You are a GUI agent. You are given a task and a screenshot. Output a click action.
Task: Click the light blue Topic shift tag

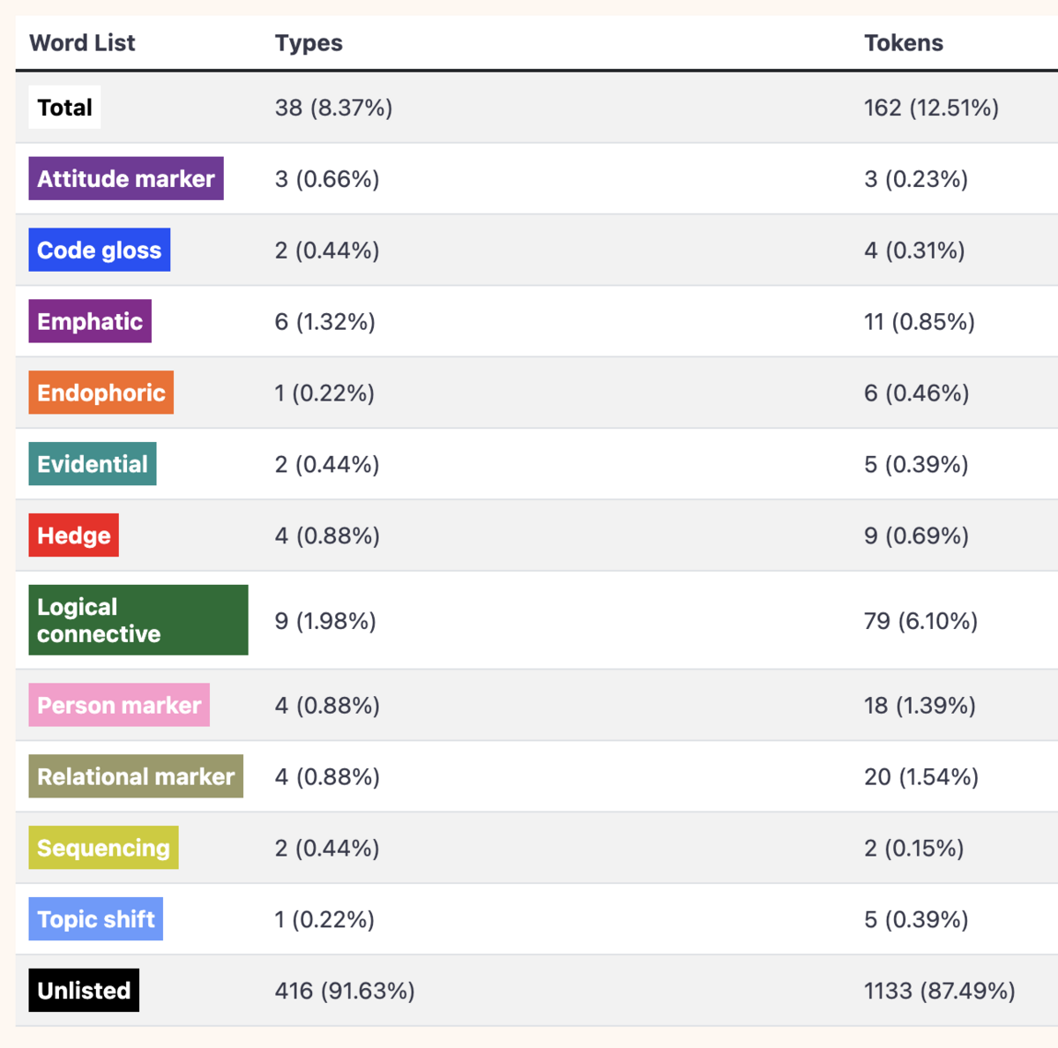coord(96,919)
